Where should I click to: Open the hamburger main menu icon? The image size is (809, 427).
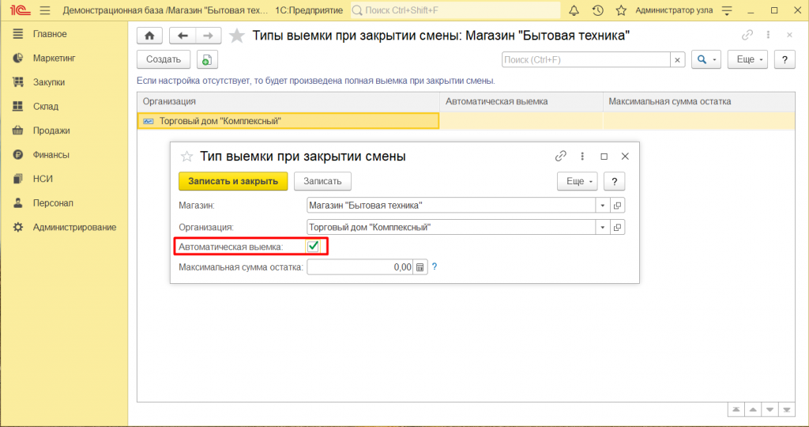point(44,10)
